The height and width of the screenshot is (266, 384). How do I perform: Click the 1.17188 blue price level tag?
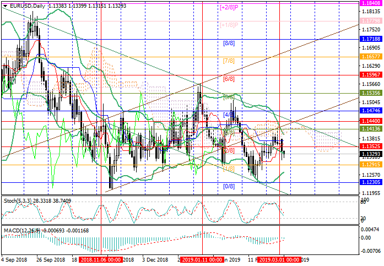coord(370,40)
